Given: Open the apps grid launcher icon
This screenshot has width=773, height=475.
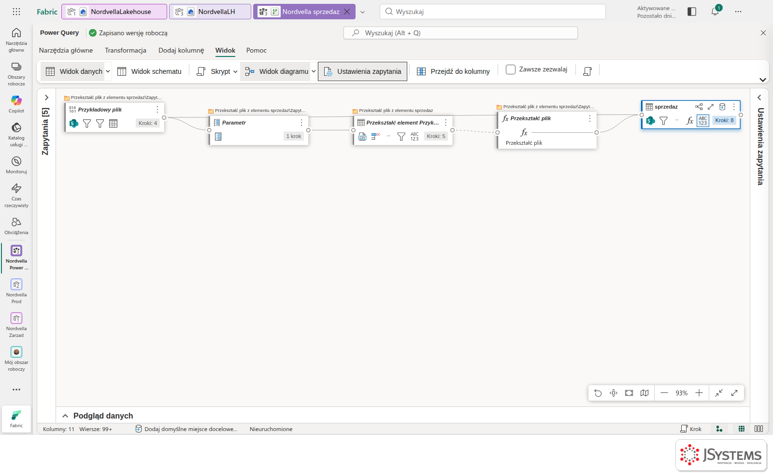Looking at the screenshot, I should [x=16, y=12].
